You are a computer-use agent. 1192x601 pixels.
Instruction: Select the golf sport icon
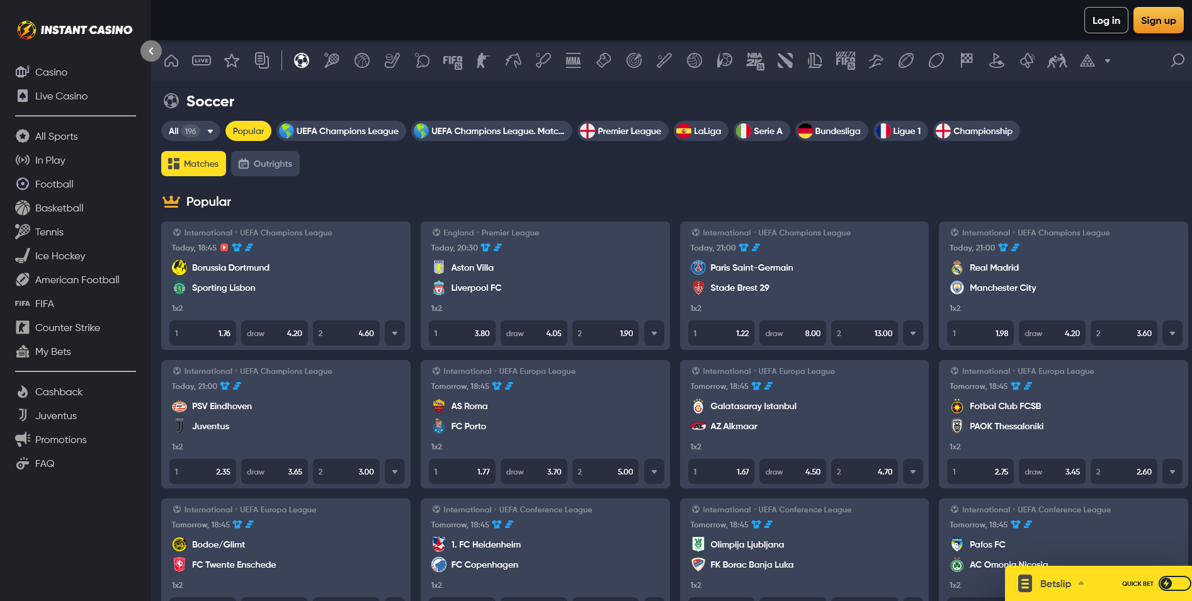coord(997,61)
